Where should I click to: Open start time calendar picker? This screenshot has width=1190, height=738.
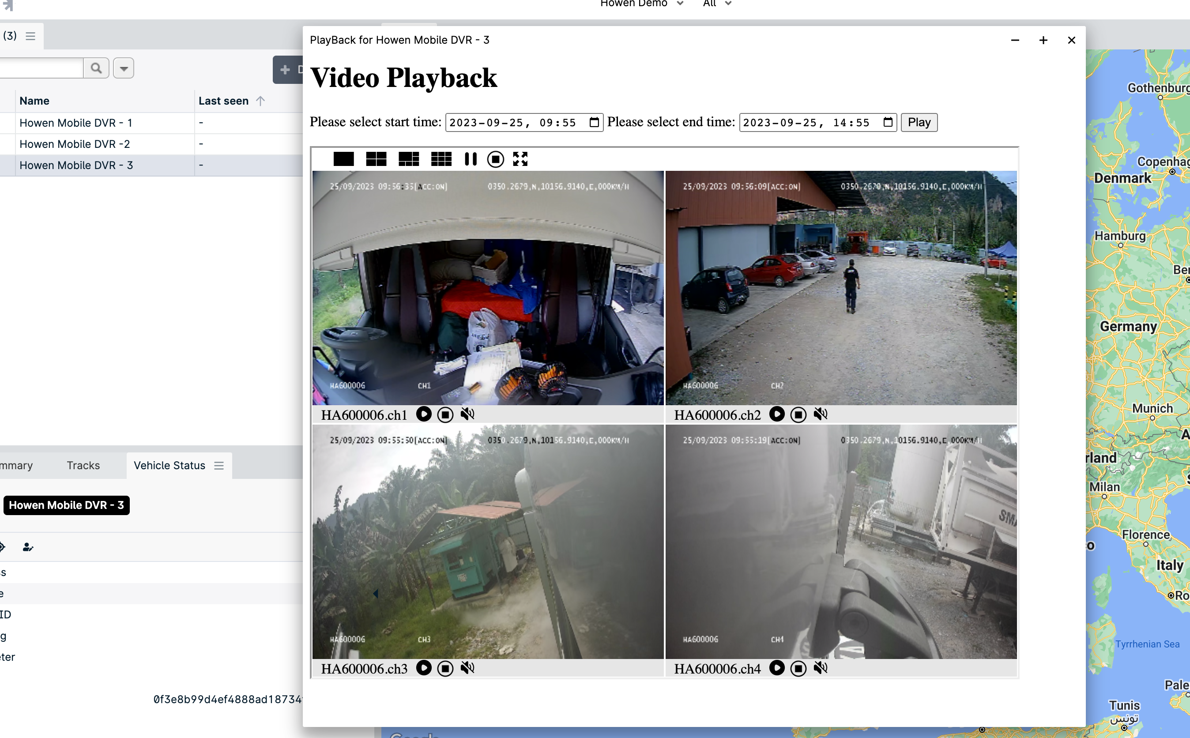click(594, 122)
